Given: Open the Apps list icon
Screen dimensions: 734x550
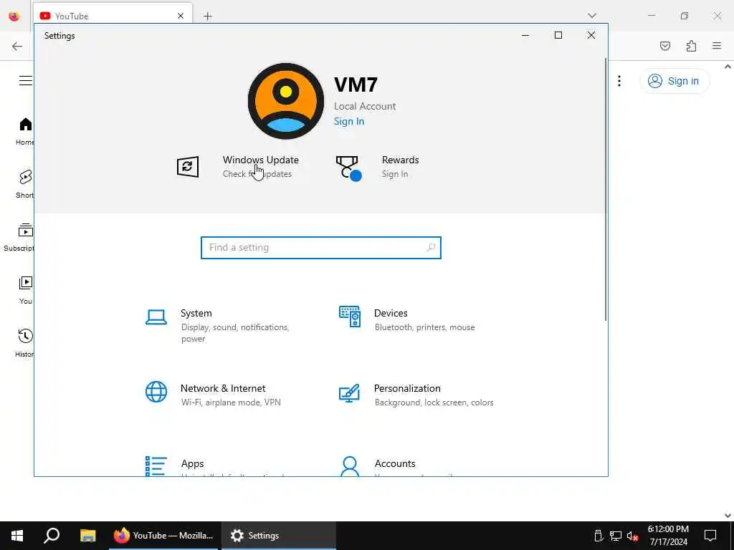Looking at the screenshot, I should tap(156, 466).
